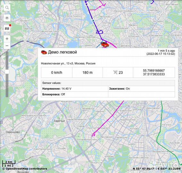The image size is (182, 173).
Task: Click the date '(2022-06-17 15:13:02)'
Action: click(161, 54)
